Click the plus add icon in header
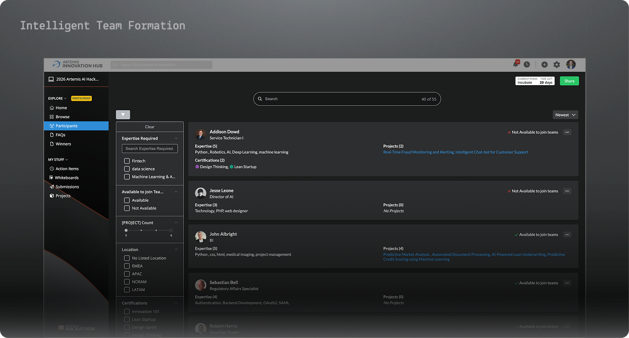The width and height of the screenshot is (629, 338). click(544, 64)
